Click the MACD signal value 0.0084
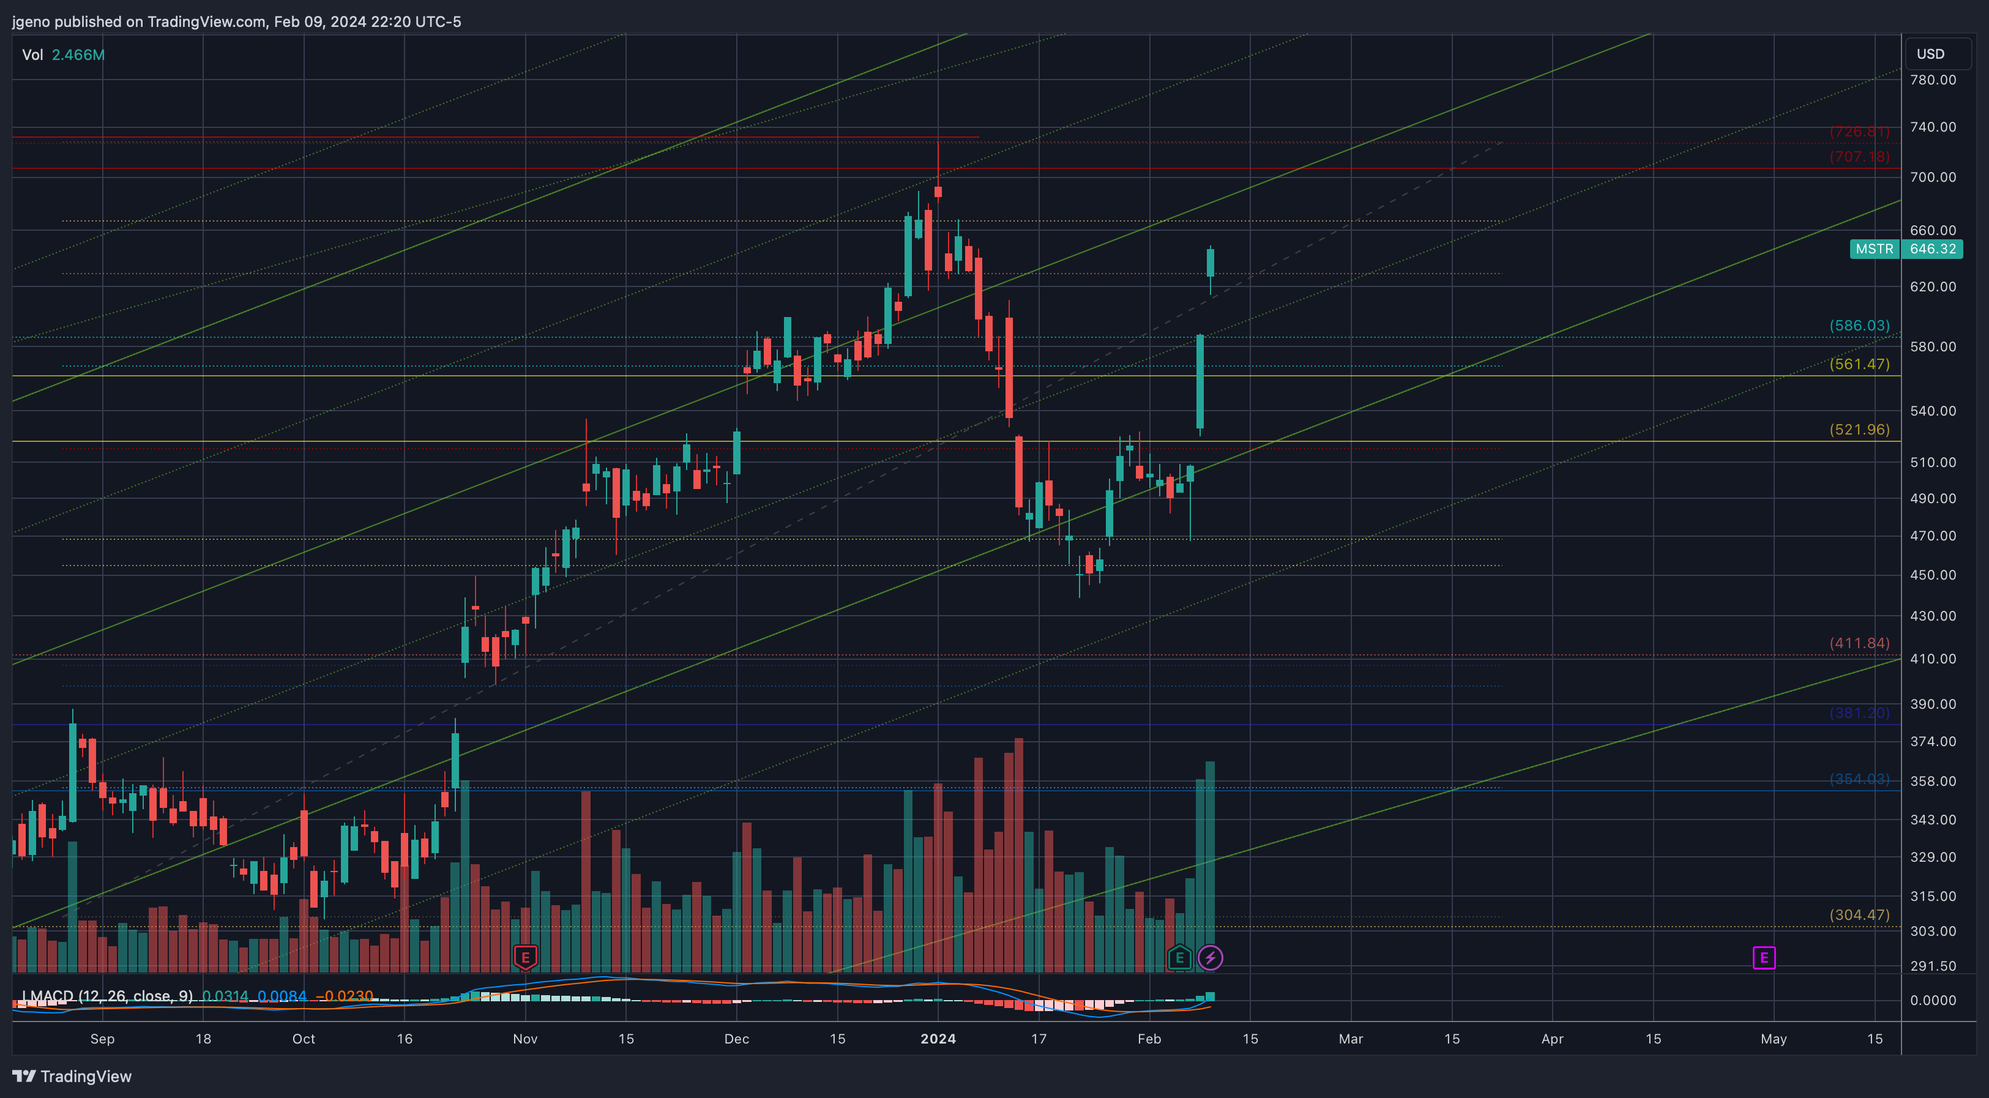Image resolution: width=1989 pixels, height=1098 pixels. (x=282, y=996)
